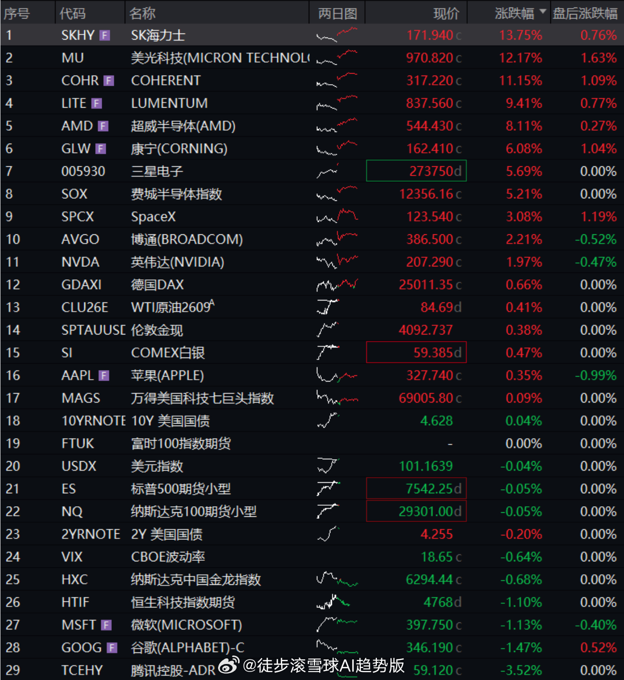Screen dimensions: 624x680
Task: Sort by the 盘后涨跌幅 column header
Action: [585, 14]
